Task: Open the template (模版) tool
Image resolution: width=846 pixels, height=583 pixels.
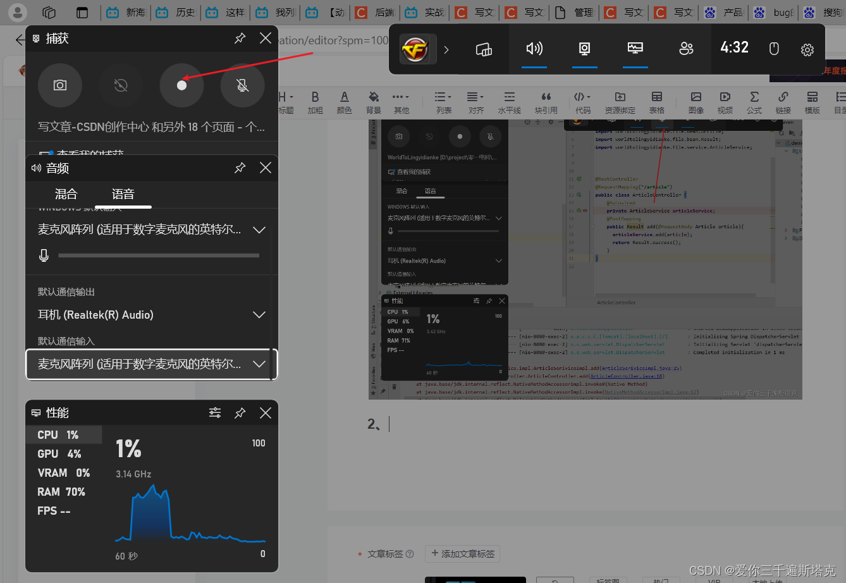Action: 812,102
